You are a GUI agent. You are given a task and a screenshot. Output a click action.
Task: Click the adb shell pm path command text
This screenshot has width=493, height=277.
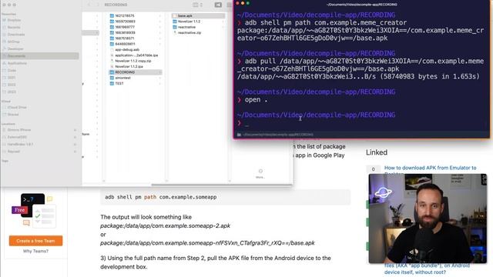click(325, 22)
